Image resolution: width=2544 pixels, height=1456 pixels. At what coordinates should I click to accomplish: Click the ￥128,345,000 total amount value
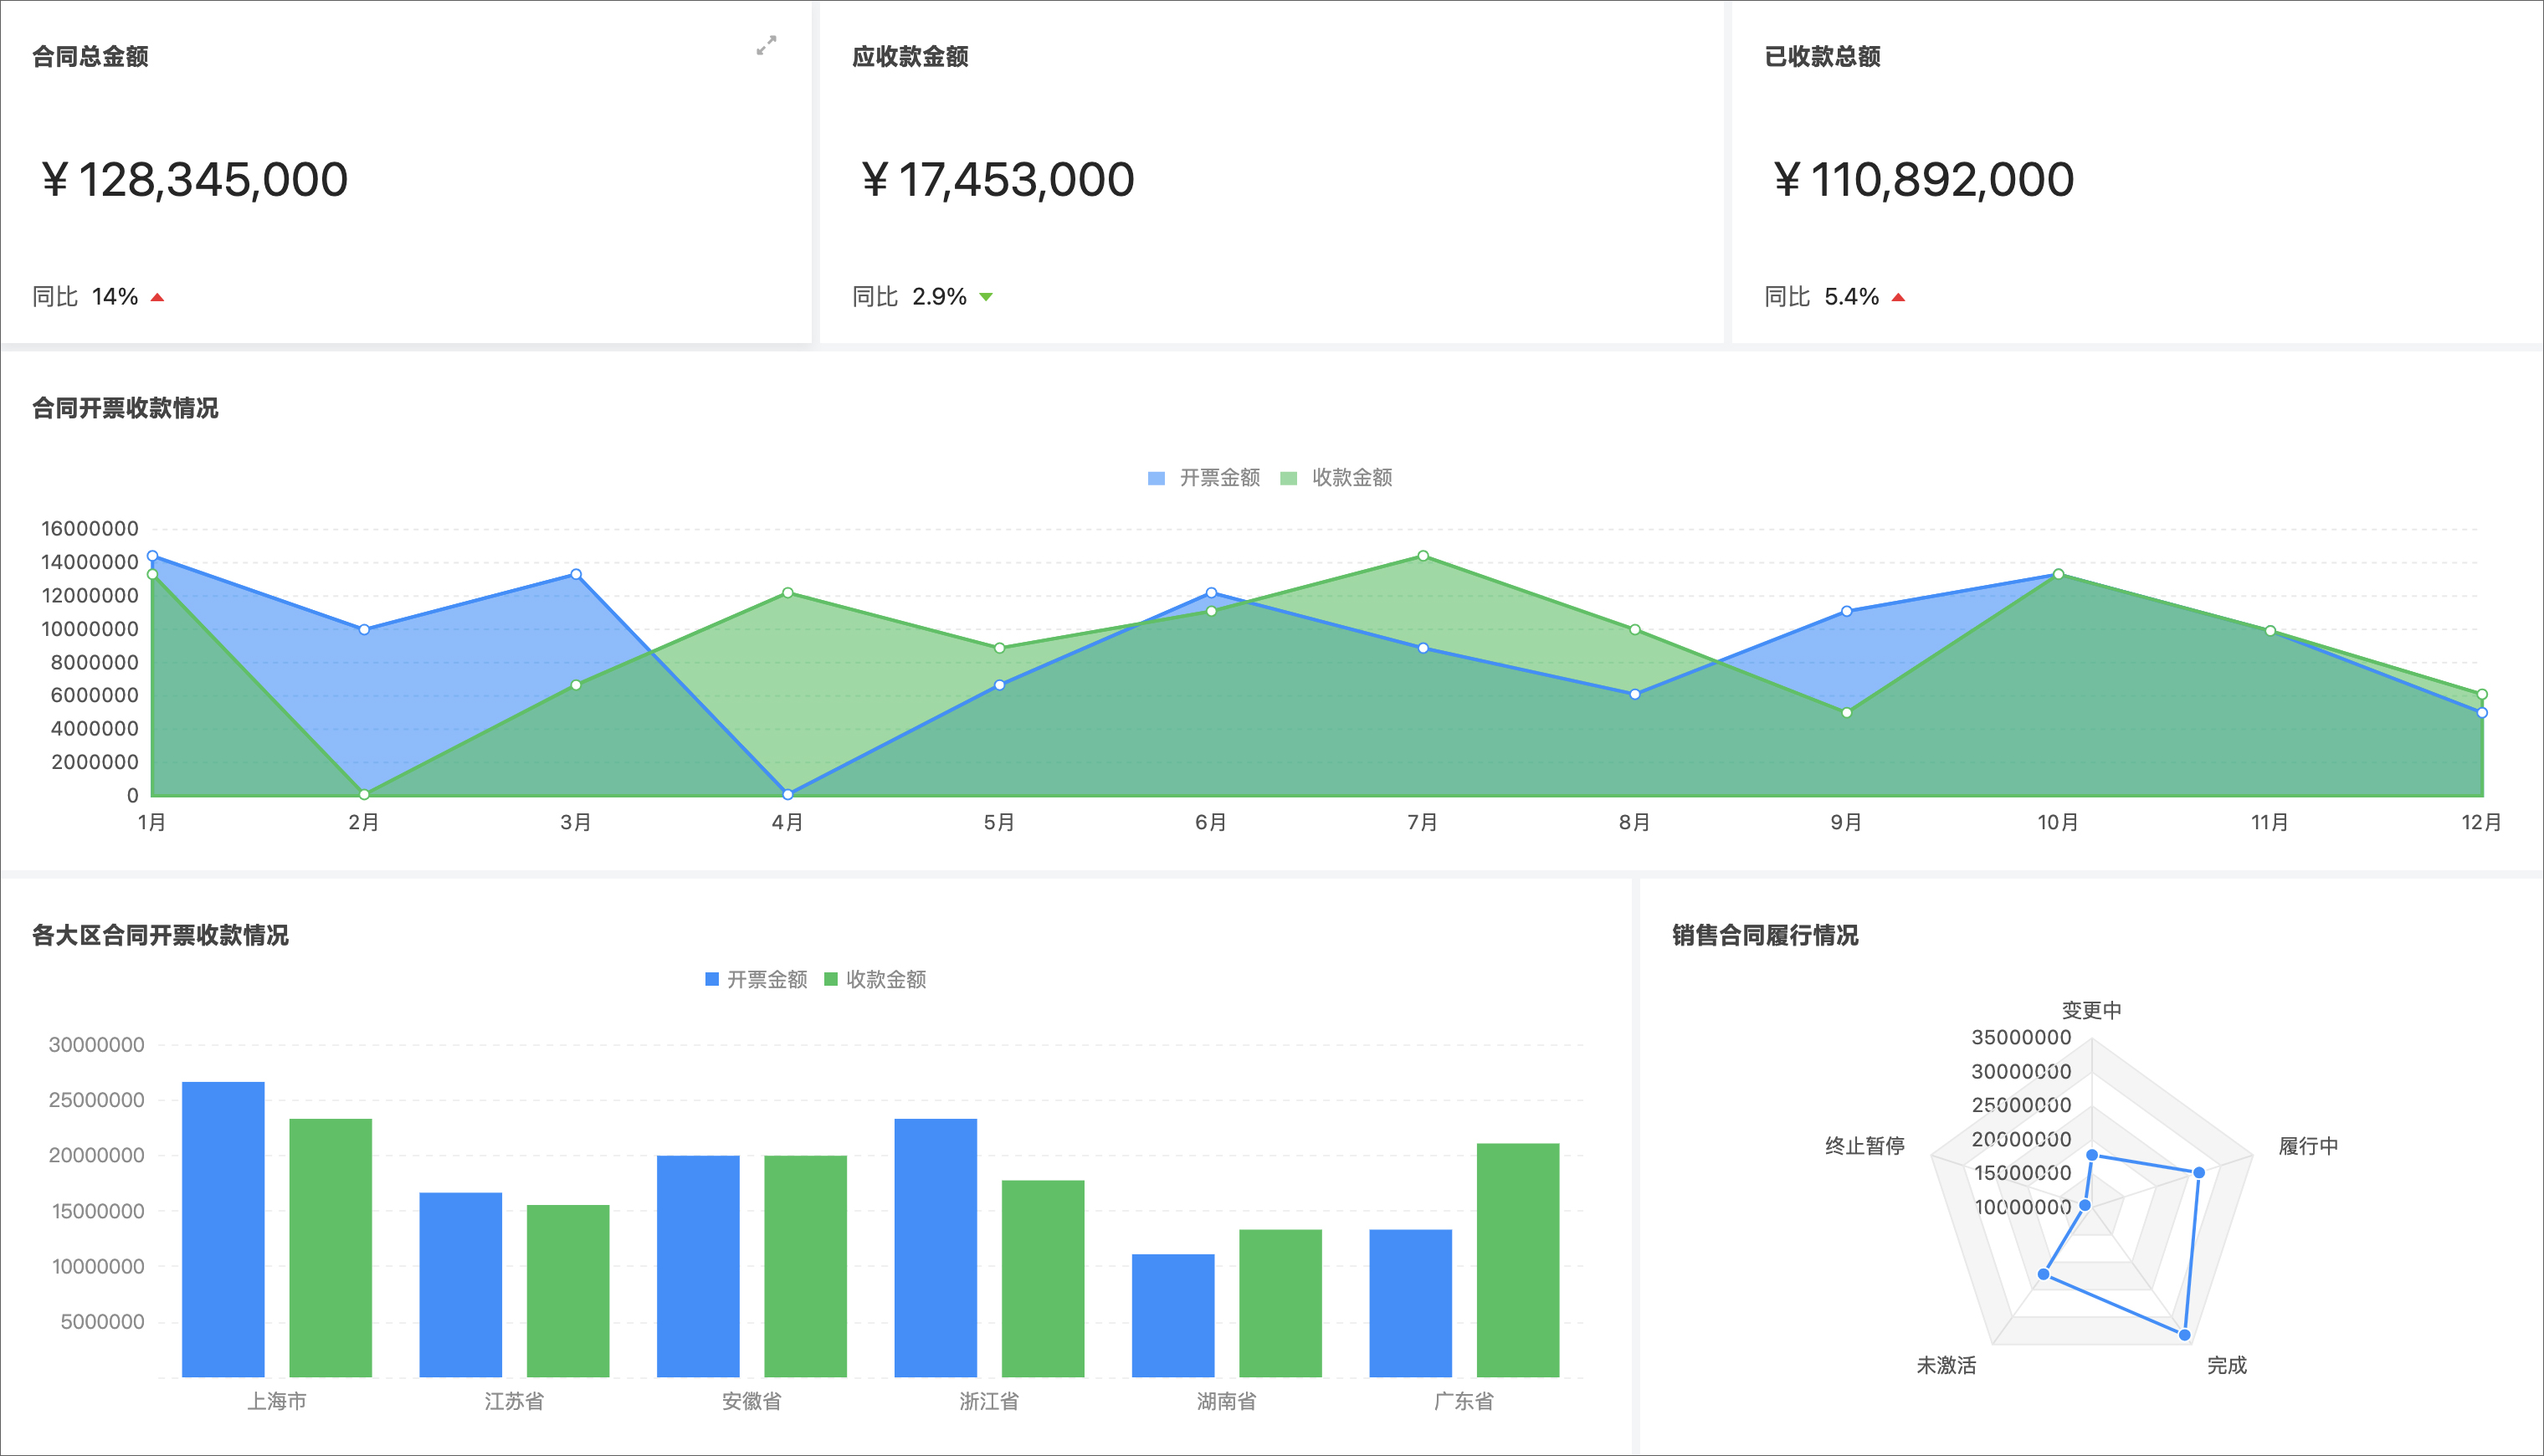pos(194,180)
